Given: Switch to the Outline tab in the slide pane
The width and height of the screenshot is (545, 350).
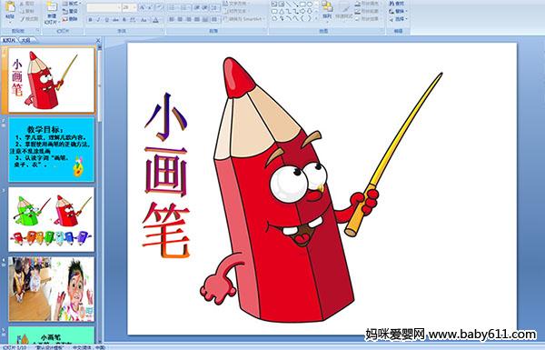Looking at the screenshot, I should [25, 40].
